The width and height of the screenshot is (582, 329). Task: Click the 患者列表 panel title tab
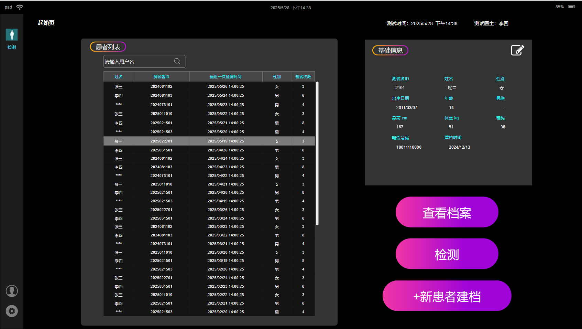click(x=108, y=47)
